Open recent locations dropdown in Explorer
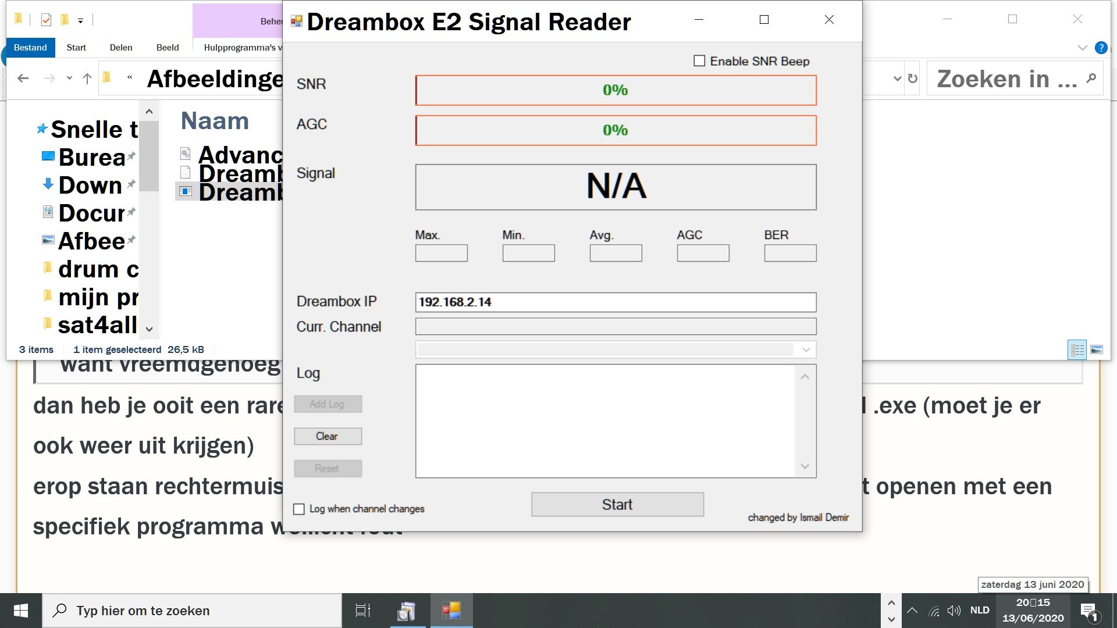This screenshot has width=1117, height=628. 69,78
